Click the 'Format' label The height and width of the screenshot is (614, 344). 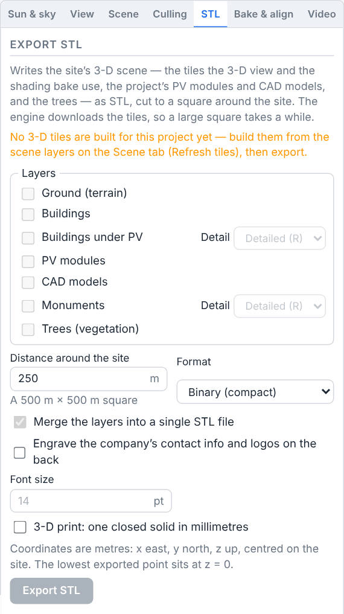tap(194, 362)
